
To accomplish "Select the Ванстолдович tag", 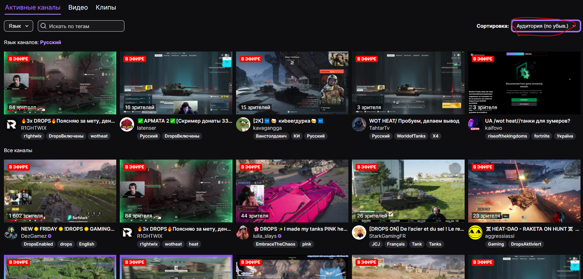I will (271, 136).
